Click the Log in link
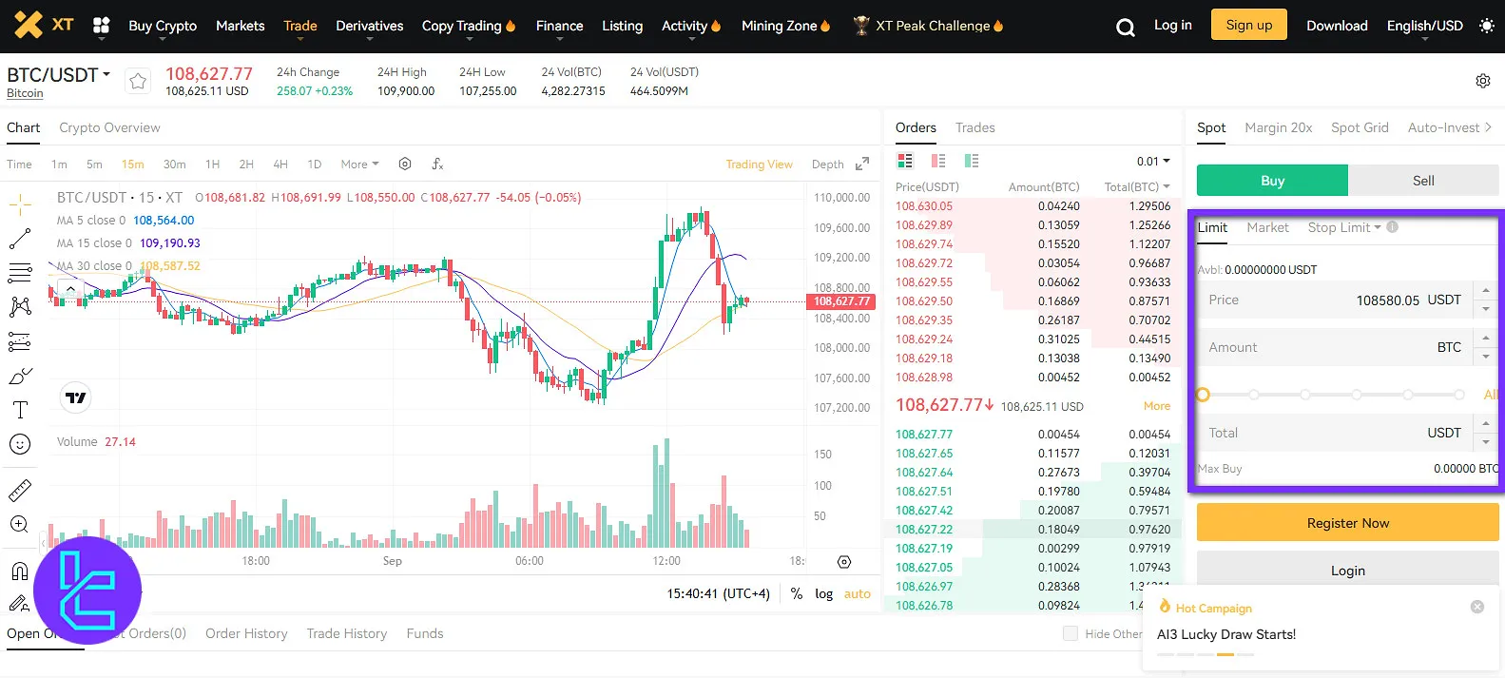Screen dimensions: 1505x678 (1172, 25)
